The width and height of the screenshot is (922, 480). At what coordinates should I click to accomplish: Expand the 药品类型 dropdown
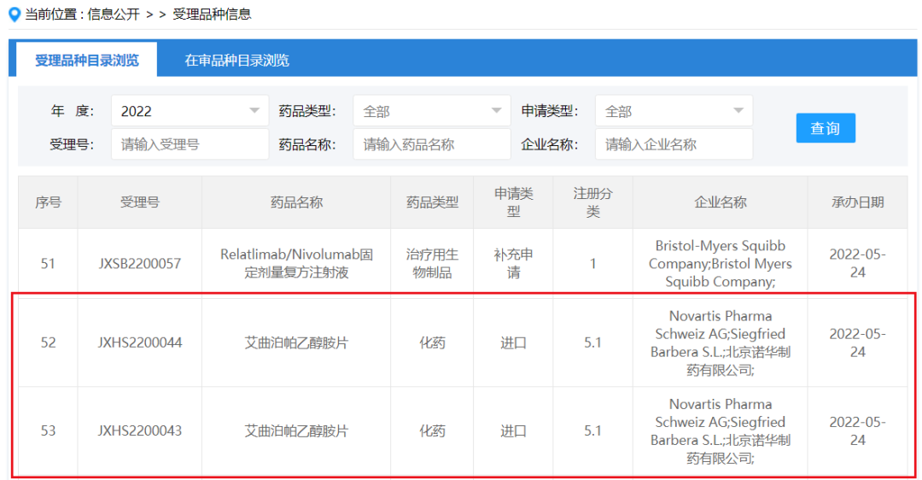[432, 110]
